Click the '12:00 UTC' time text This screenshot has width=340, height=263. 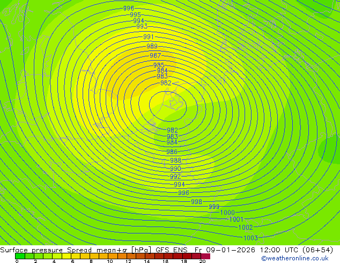click(280, 250)
